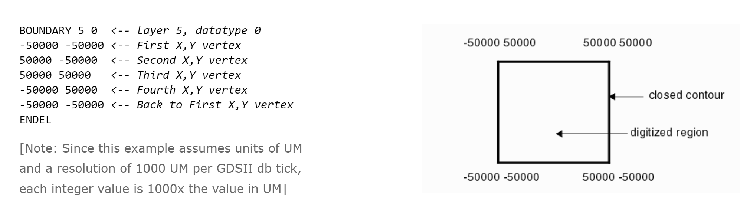Viewport: 750px width, 209px height.
Task: Click the 'digitized region' label
Action: click(669, 133)
